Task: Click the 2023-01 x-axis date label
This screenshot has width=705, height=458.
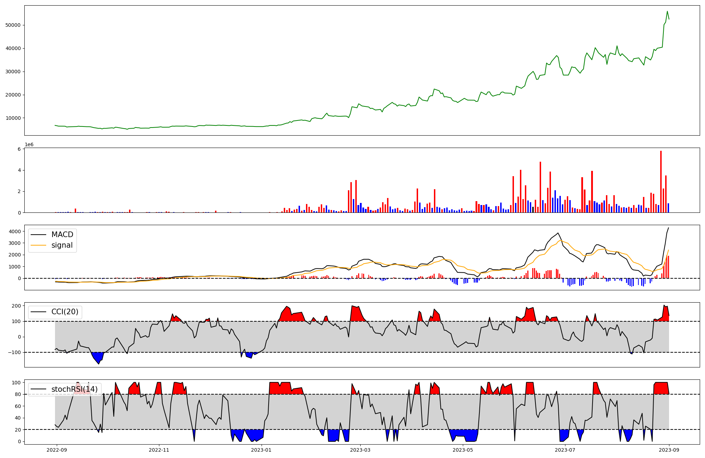Action: (261, 450)
